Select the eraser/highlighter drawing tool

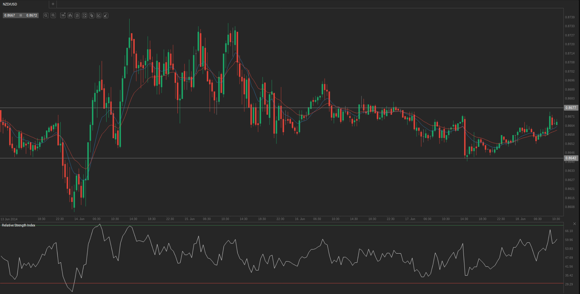[106, 15]
